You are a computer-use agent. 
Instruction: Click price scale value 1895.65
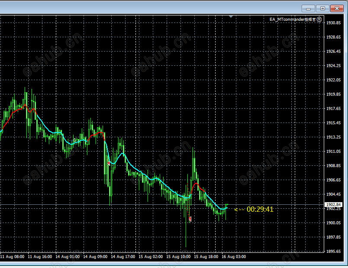click(333, 252)
